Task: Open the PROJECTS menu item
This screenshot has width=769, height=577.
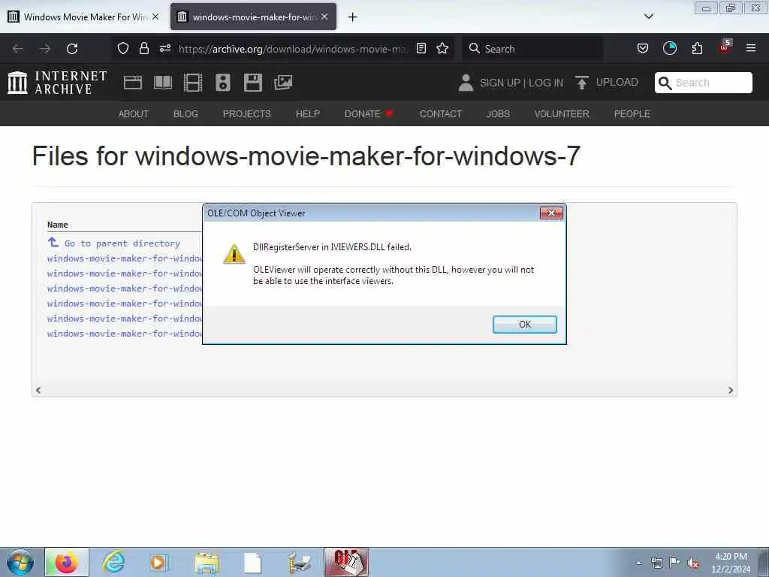Action: pyautogui.click(x=246, y=114)
